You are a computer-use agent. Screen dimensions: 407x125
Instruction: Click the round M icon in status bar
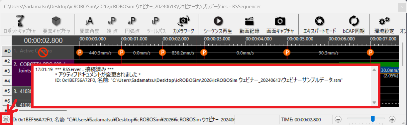[x=6, y=119]
